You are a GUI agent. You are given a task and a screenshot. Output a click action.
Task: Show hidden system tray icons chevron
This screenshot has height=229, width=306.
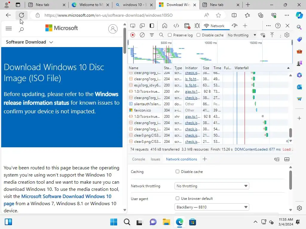click(255, 222)
